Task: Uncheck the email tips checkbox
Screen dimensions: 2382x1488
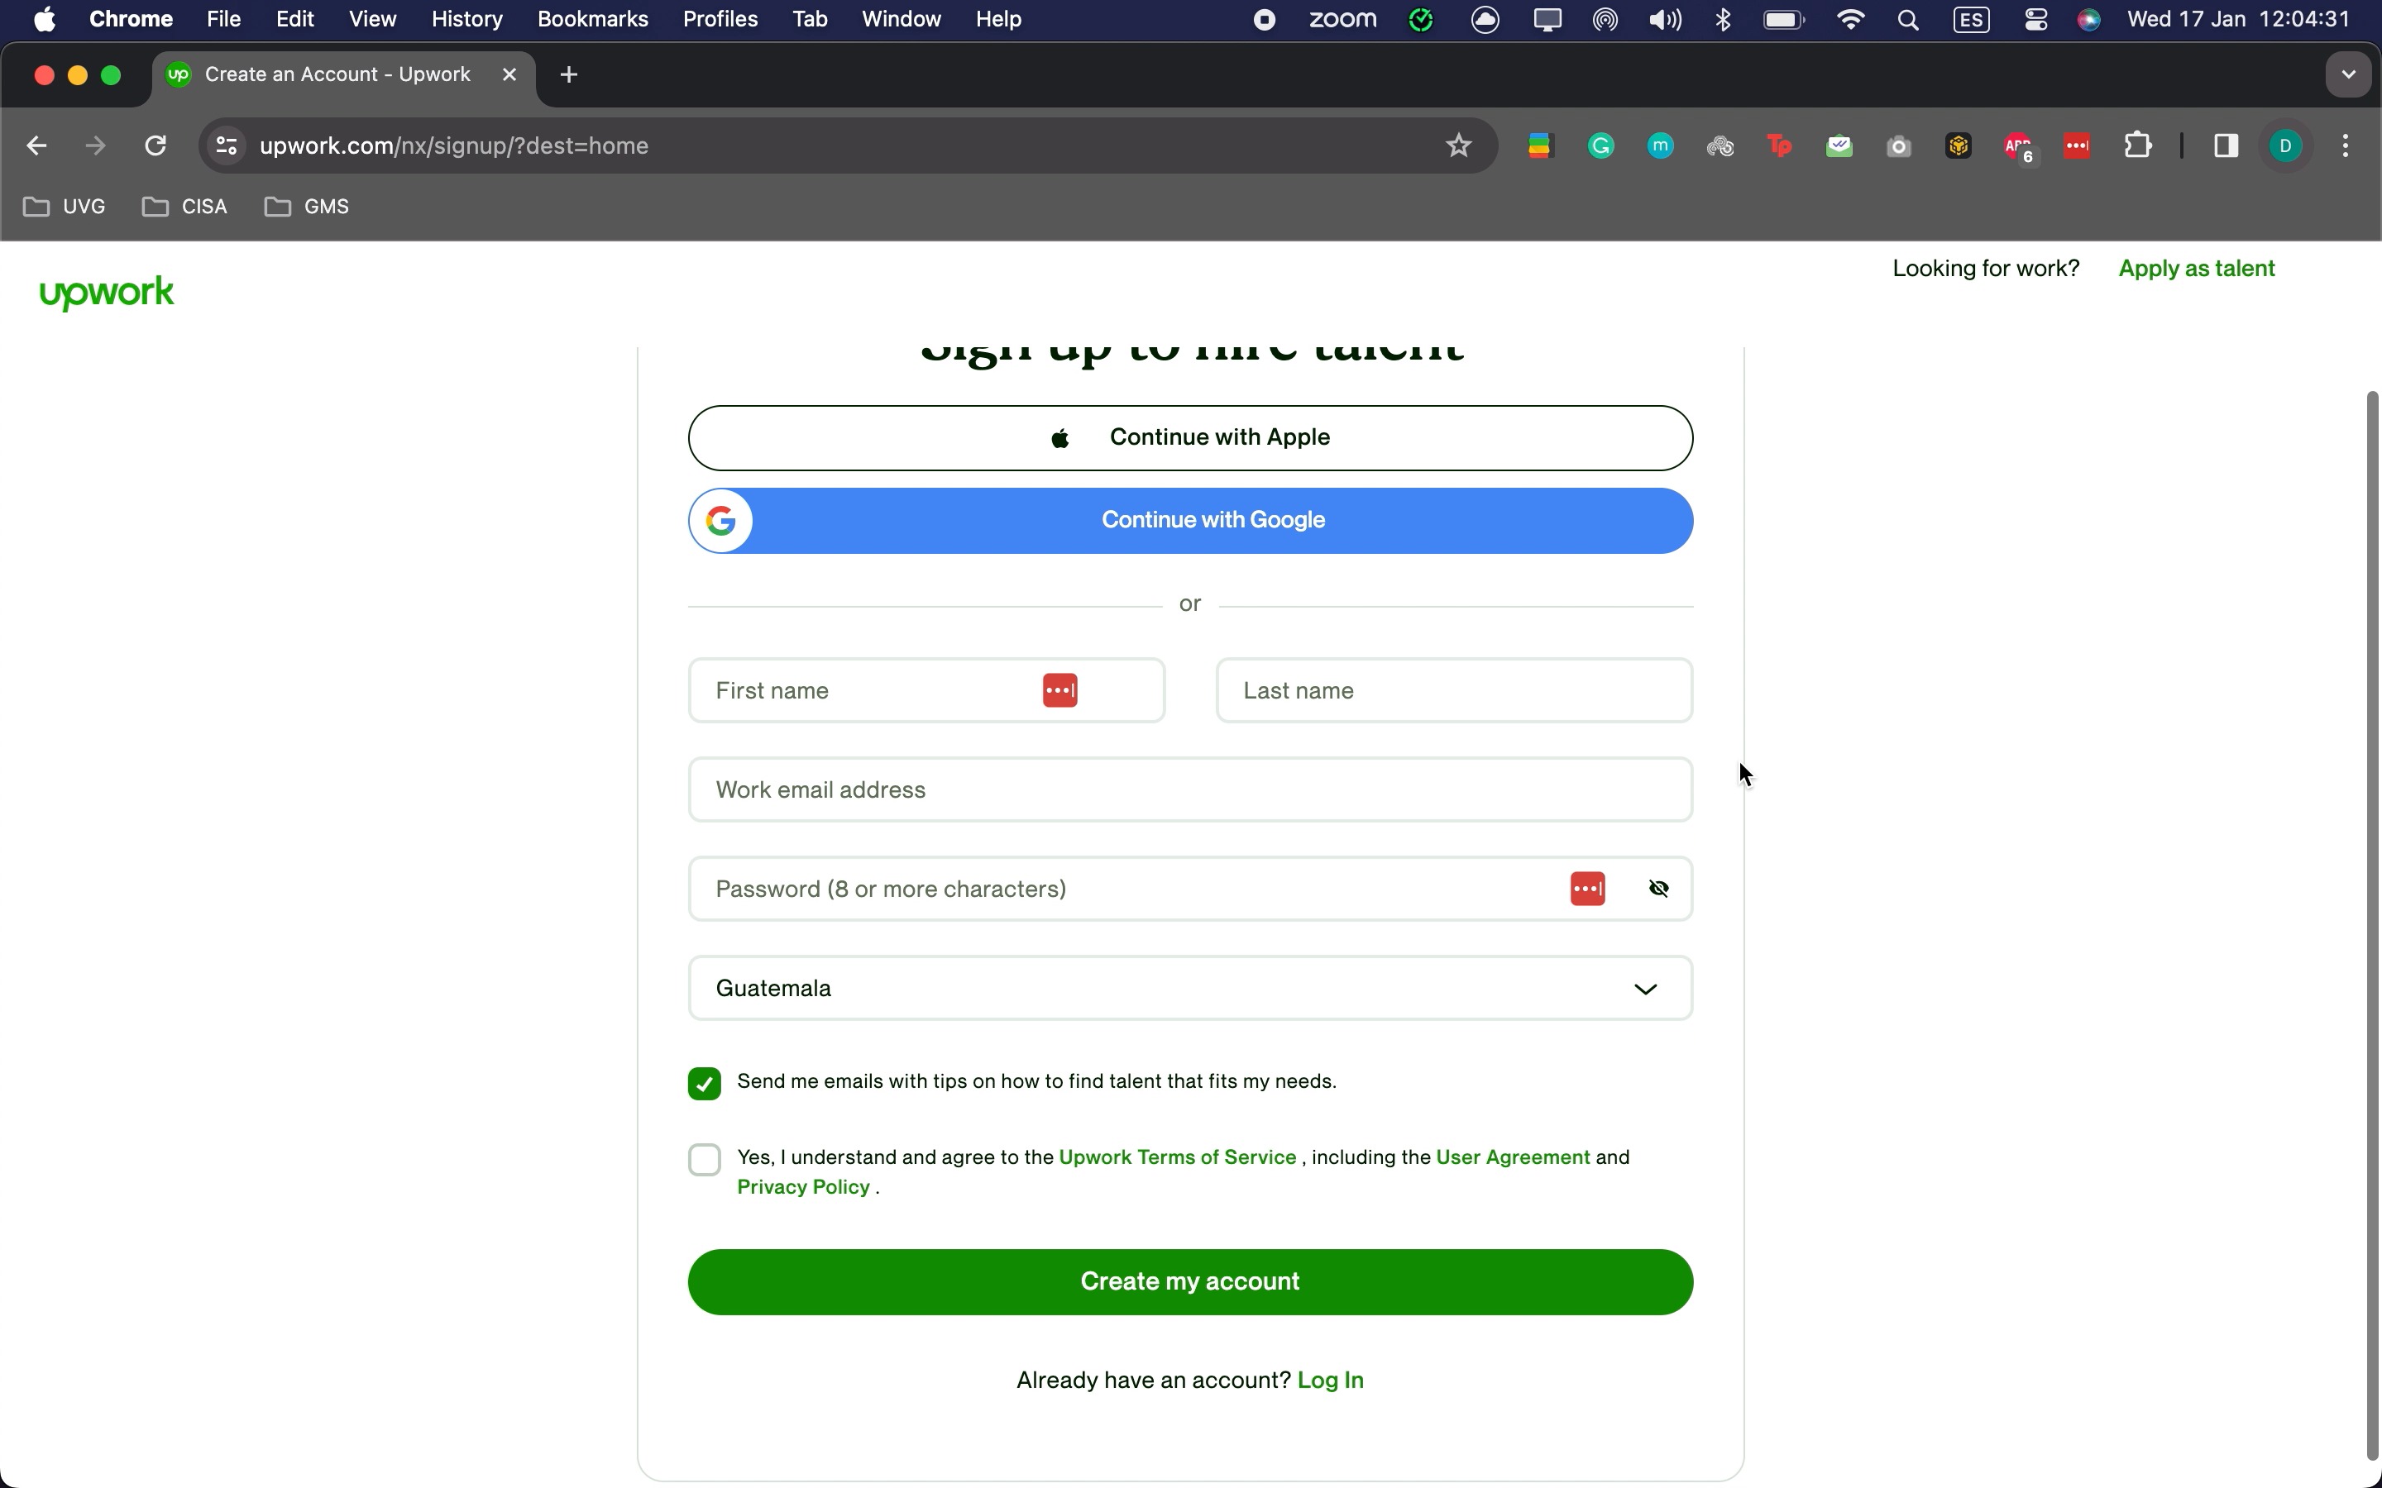Action: 704,1083
